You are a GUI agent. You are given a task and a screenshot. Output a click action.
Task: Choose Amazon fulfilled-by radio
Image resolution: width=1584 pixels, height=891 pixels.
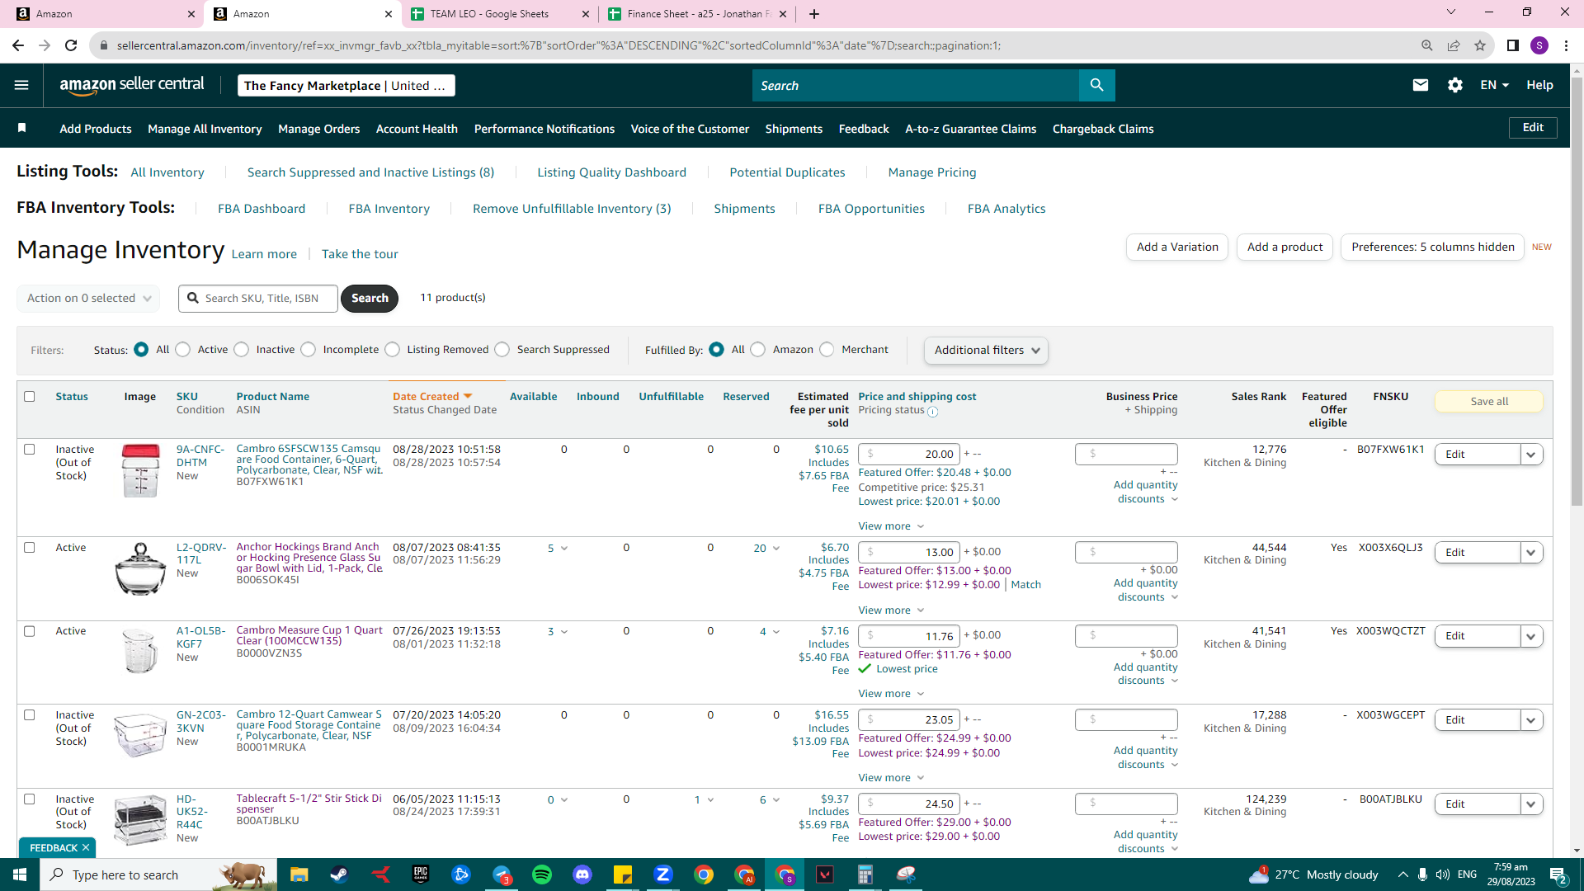758,350
